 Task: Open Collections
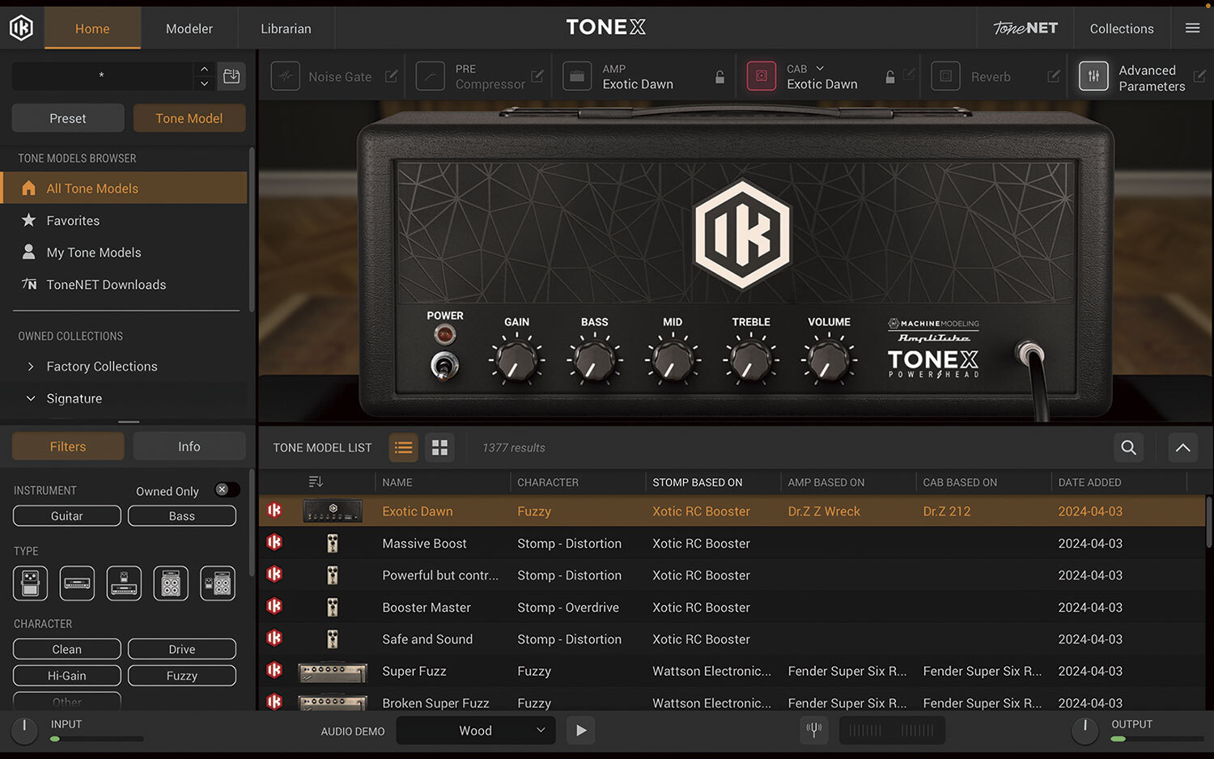pyautogui.click(x=1122, y=28)
